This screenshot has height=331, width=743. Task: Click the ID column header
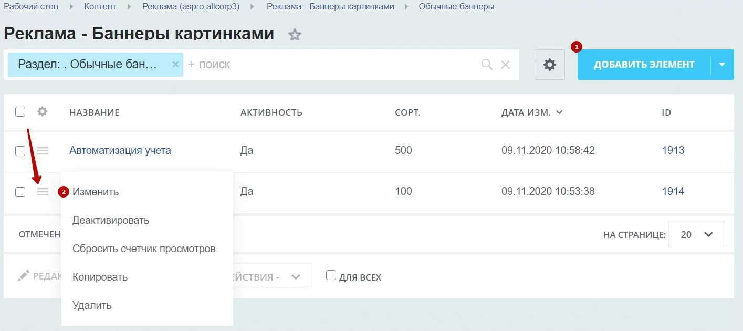click(x=666, y=112)
